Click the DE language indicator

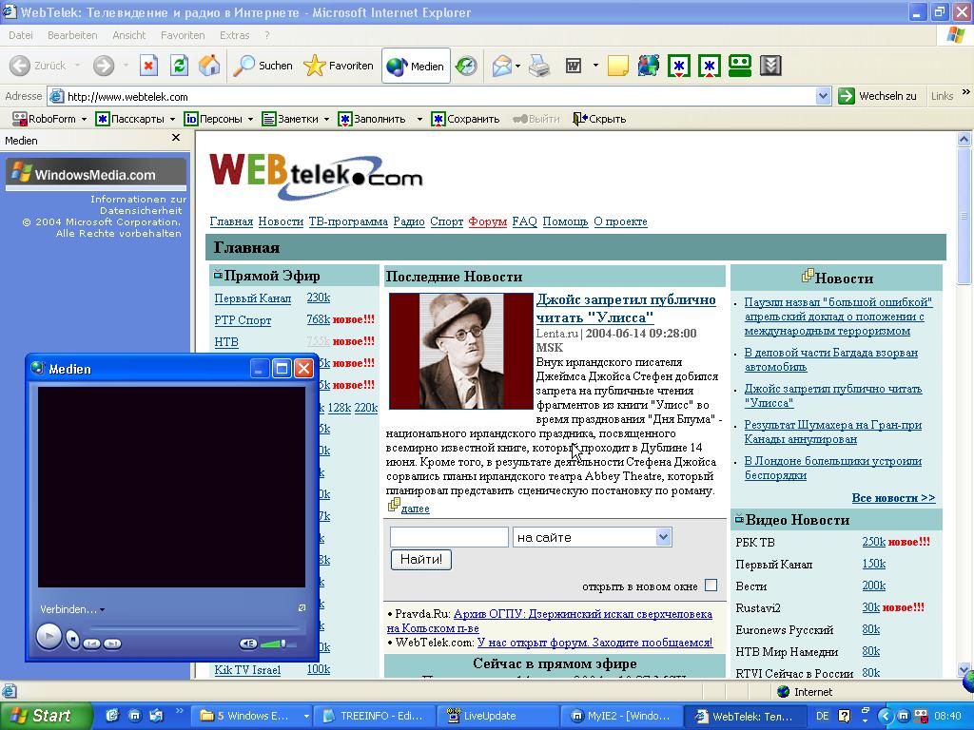click(x=823, y=716)
